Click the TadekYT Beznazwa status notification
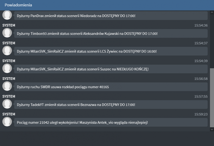The image size is (214, 146). pos(110,105)
